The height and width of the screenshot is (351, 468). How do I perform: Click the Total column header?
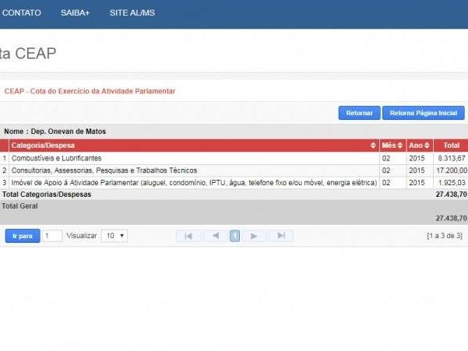pos(451,146)
